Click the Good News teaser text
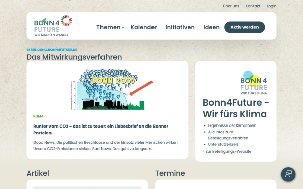Viewport: 303px width, 189px height. 106,146
